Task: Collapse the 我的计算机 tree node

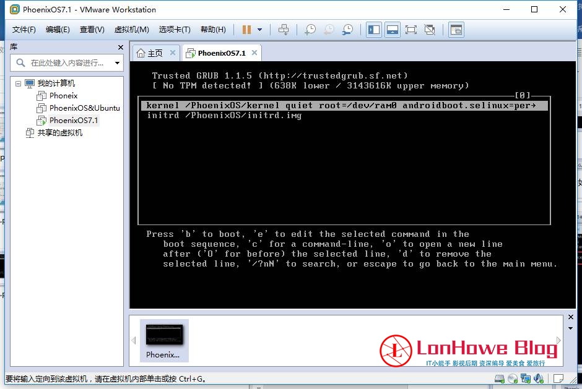Action: click(x=18, y=84)
